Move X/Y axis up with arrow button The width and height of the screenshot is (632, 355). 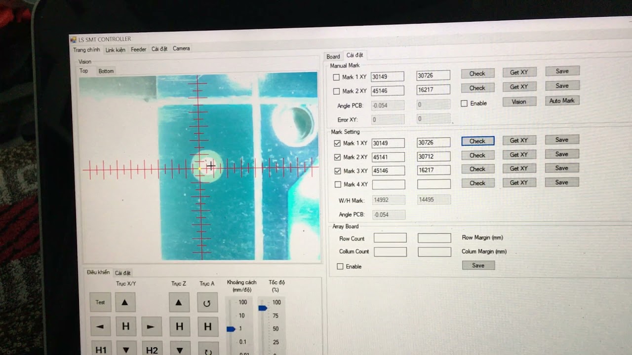[x=125, y=302]
